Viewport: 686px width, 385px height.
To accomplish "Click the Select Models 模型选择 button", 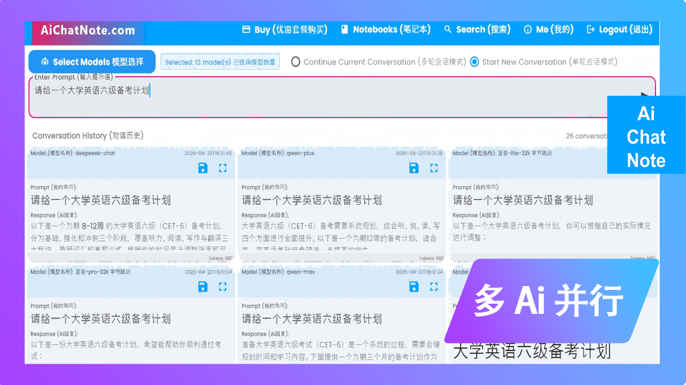I will click(92, 62).
